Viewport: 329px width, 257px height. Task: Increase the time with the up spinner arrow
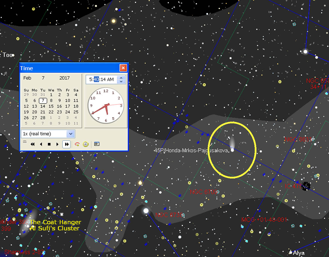121,78
